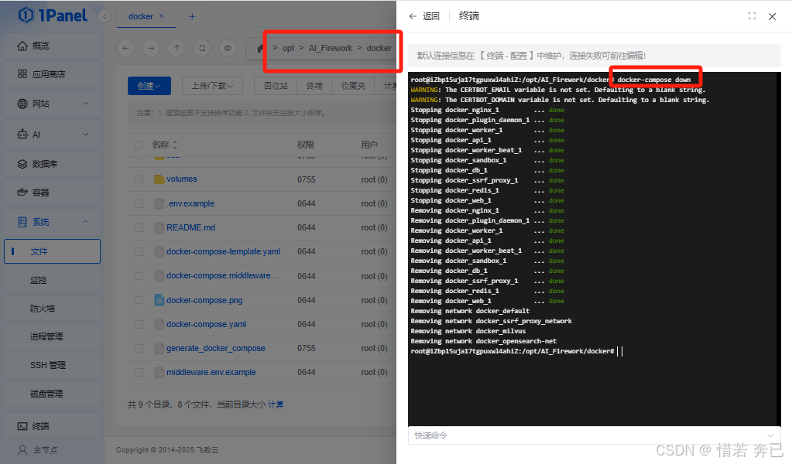The width and height of the screenshot is (792, 464).
Task: Open README.md file
Action: (x=191, y=227)
